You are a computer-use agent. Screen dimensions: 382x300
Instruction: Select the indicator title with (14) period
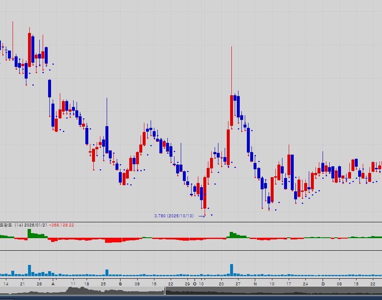tap(13, 225)
